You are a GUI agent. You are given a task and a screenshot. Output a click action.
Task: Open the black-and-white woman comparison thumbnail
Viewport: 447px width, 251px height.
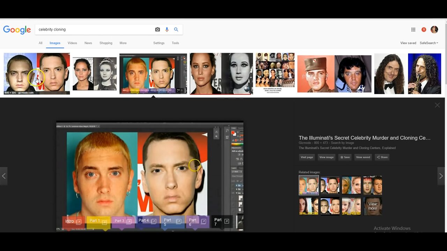pyautogui.click(x=95, y=74)
